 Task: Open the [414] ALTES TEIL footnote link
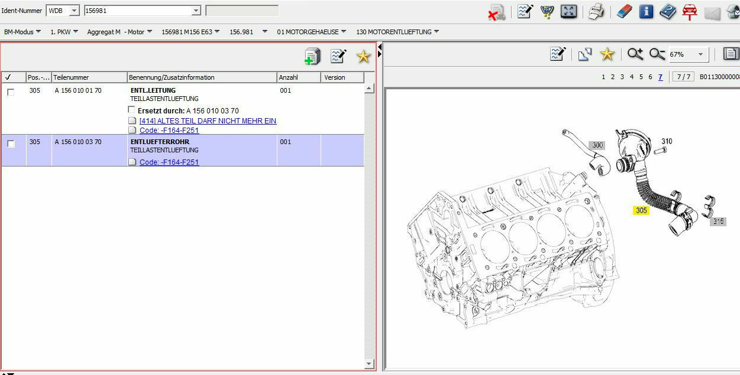pos(208,121)
